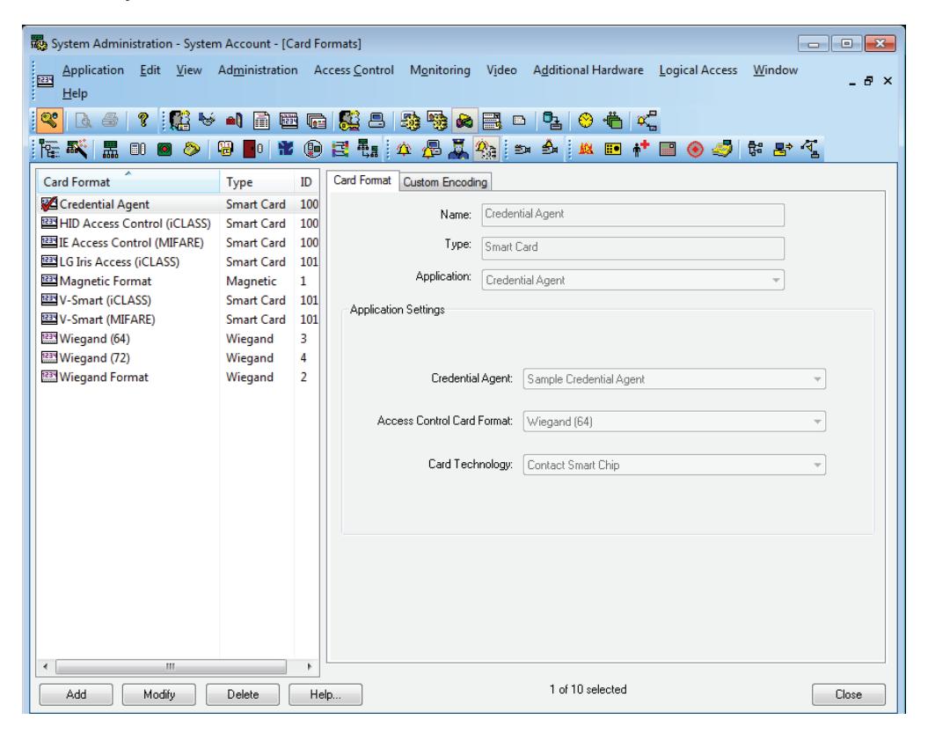Open the Access Control menu
The width and height of the screenshot is (928, 734).
pyautogui.click(x=354, y=70)
